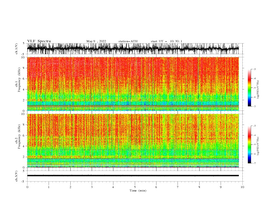Image resolution: width=273 pixels, height=210 pixels.
Task: Click time axis tick label "5"
Action: click(x=135, y=187)
